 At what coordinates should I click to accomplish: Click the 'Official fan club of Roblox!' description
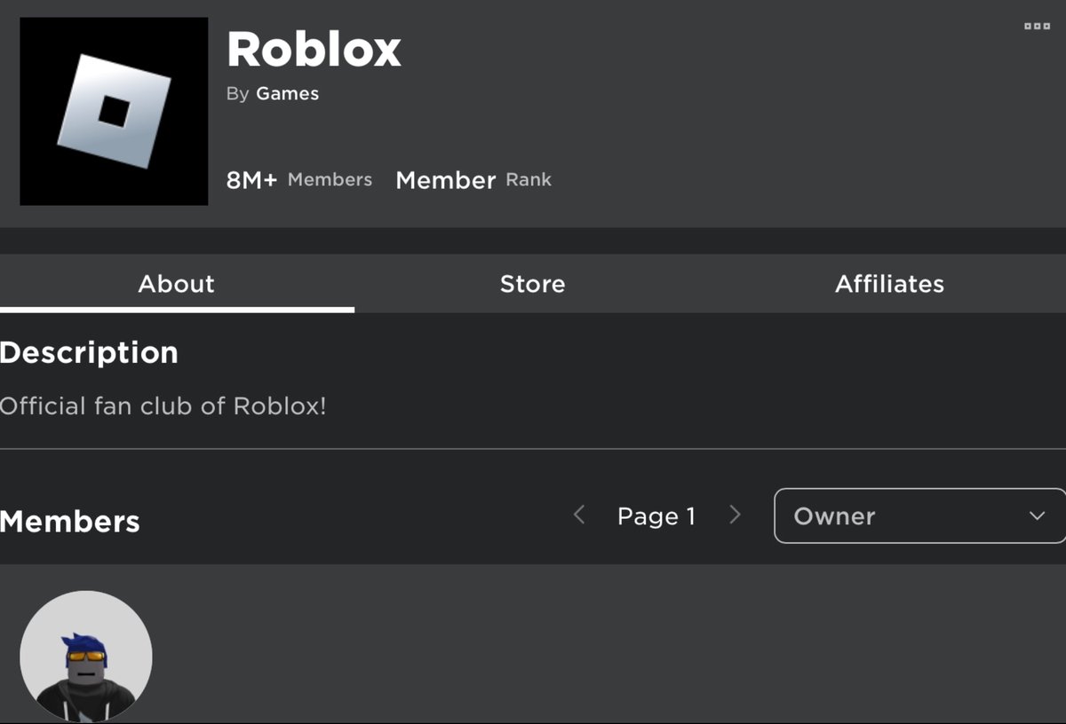point(163,406)
